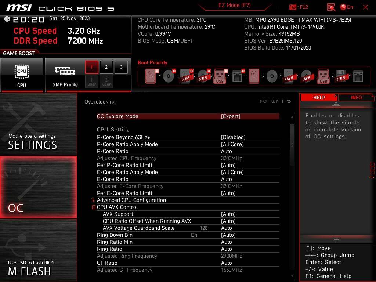The height and width of the screenshot is (282, 376).
Task: Close the BIOS with the X button
Action: (x=365, y=7)
